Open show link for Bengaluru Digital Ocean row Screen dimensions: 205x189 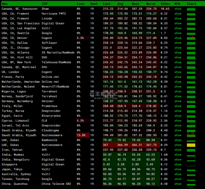click(178, 159)
